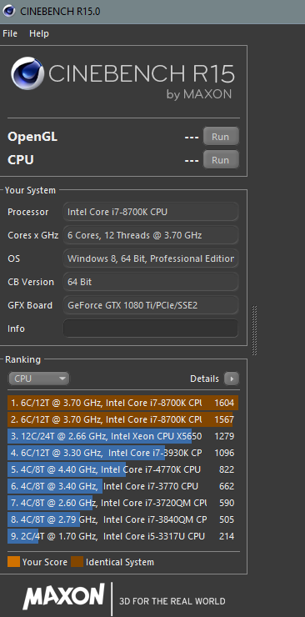This screenshot has width=305, height=617.
Task: Run the CPU benchmark
Action: coord(221,160)
